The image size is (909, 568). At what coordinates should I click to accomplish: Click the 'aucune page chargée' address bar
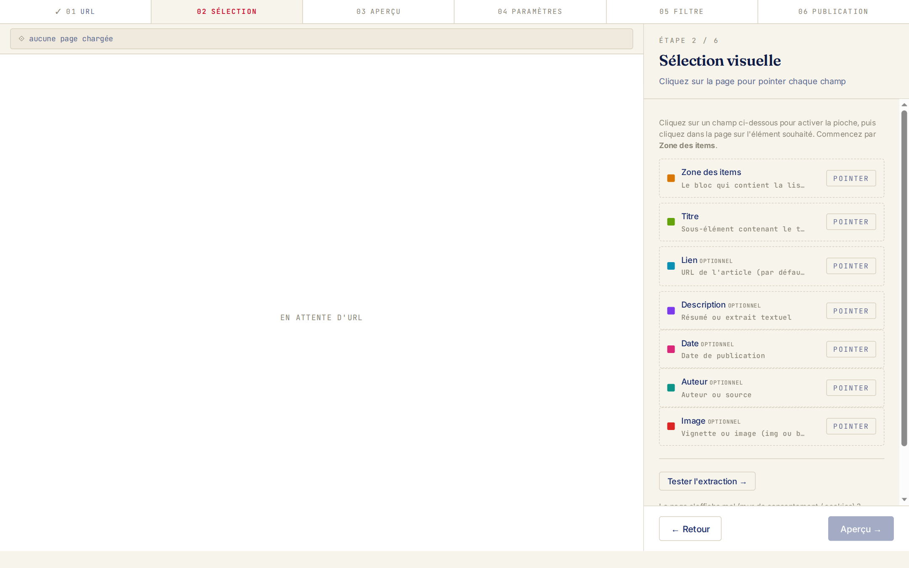pyautogui.click(x=322, y=39)
